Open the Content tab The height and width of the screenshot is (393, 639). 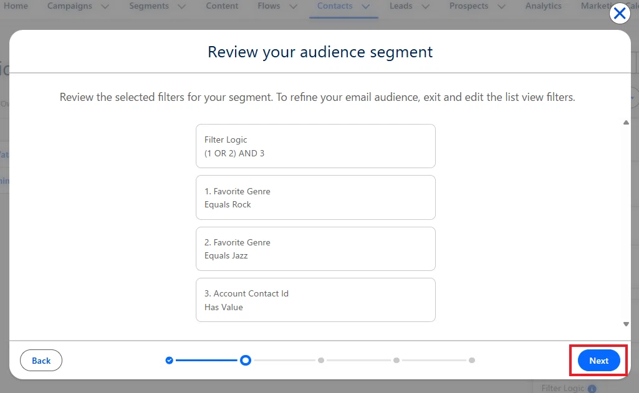coord(222,6)
